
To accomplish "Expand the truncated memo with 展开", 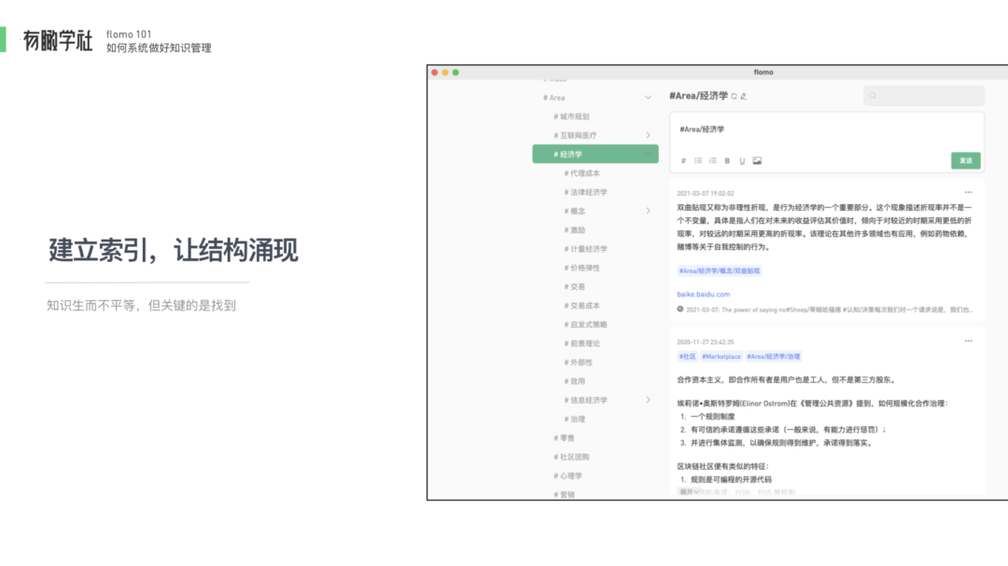I will (x=689, y=492).
